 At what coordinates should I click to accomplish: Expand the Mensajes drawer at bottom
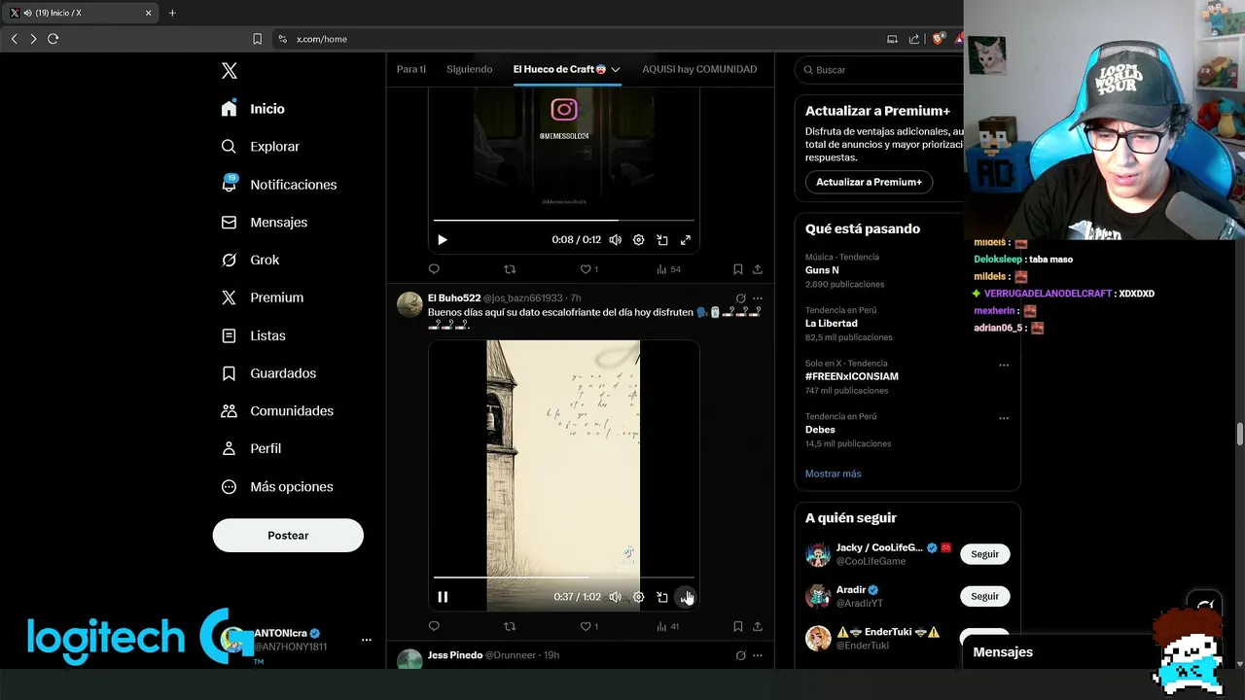coord(1060,652)
